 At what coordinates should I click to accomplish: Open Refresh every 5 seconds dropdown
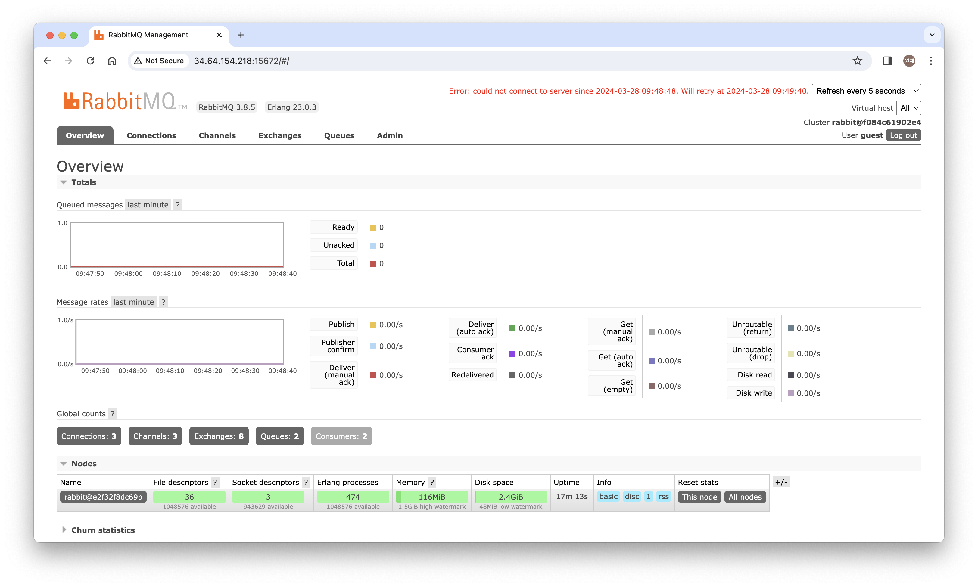pyautogui.click(x=866, y=91)
